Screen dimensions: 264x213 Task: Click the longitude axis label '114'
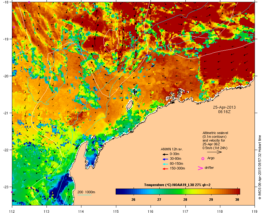pyautogui.click(x=81, y=211)
